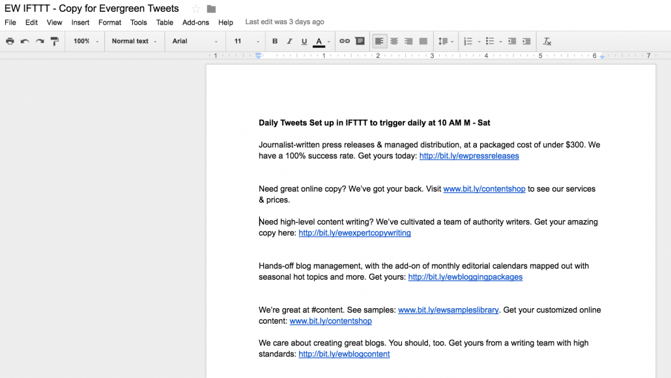The width and height of the screenshot is (671, 378).
Task: Toggle Italic formatting
Action: click(x=289, y=41)
